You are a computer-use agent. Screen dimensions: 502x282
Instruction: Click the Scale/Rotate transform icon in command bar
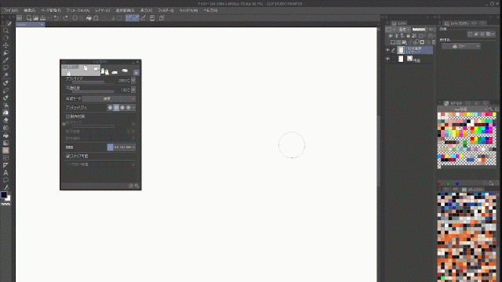click(96, 18)
